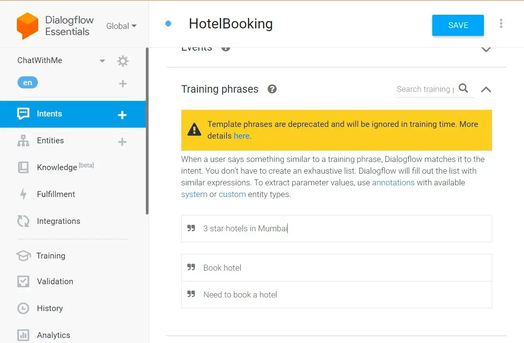
Task: Open the History page
Action: click(x=50, y=308)
